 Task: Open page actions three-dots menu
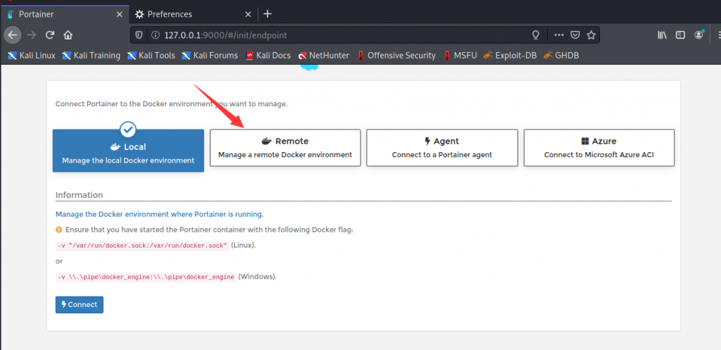click(558, 35)
